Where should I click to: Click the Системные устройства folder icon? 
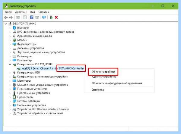[14, 105]
